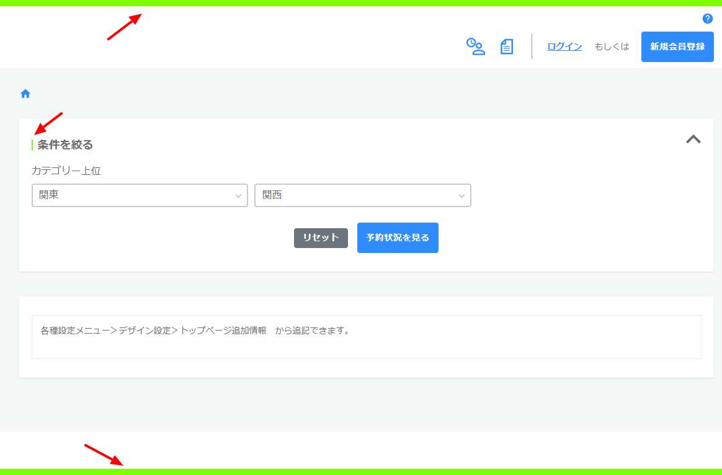This screenshot has height=475, width=722.
Task: Click the green footer bar at bottom
Action: [361, 471]
